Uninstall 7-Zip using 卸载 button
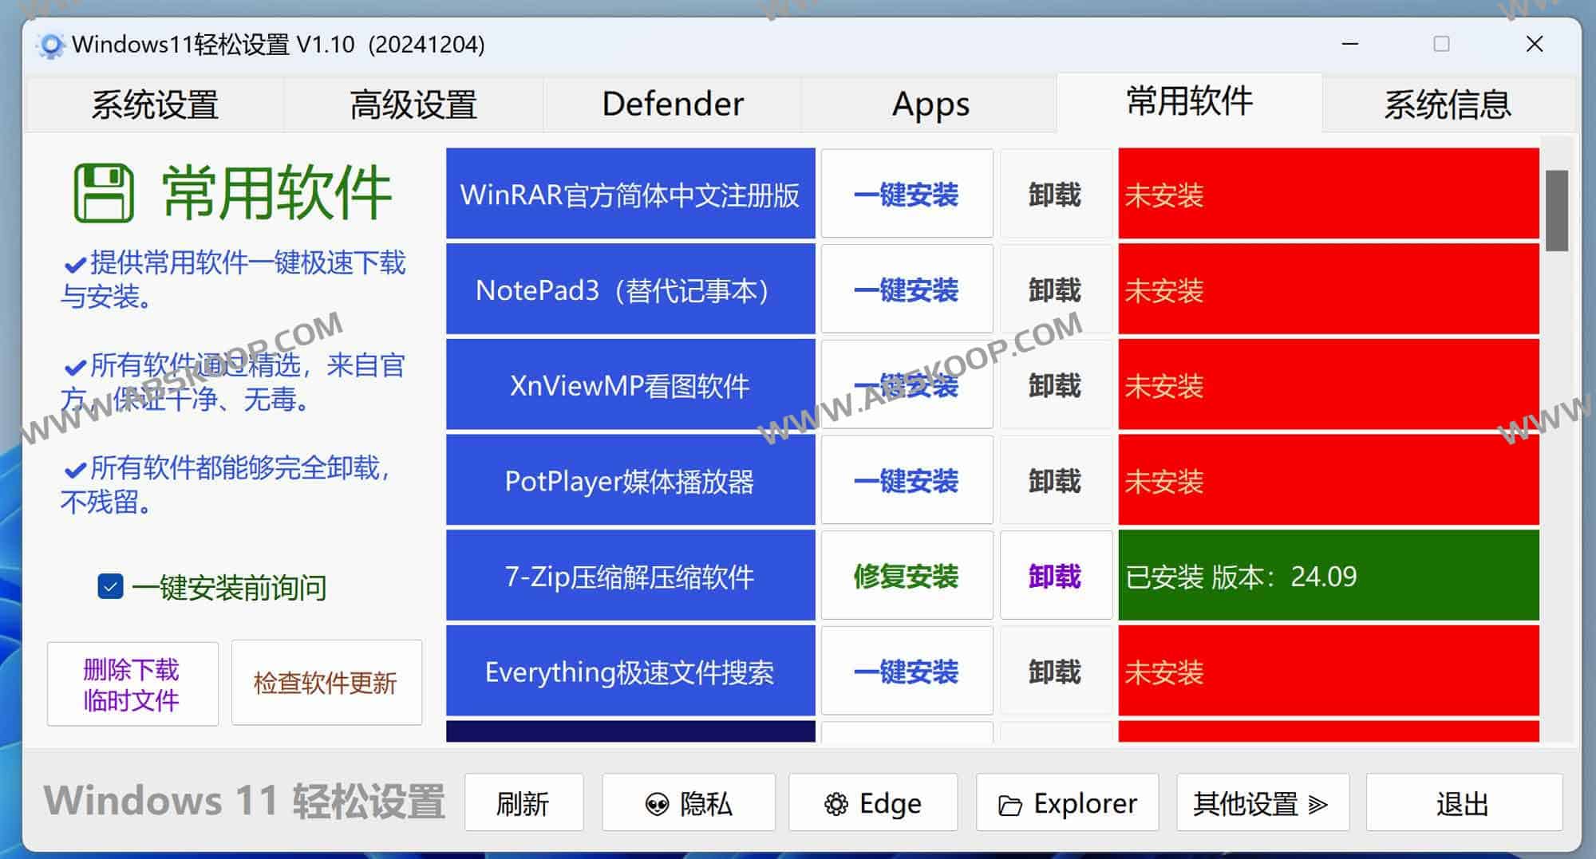The height and width of the screenshot is (859, 1596). pos(1055,576)
